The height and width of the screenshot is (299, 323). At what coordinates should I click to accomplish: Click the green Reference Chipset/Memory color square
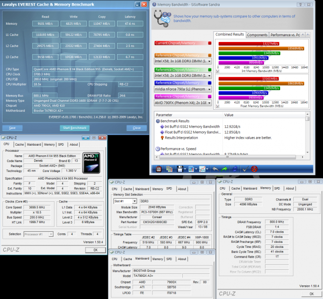click(210, 70)
